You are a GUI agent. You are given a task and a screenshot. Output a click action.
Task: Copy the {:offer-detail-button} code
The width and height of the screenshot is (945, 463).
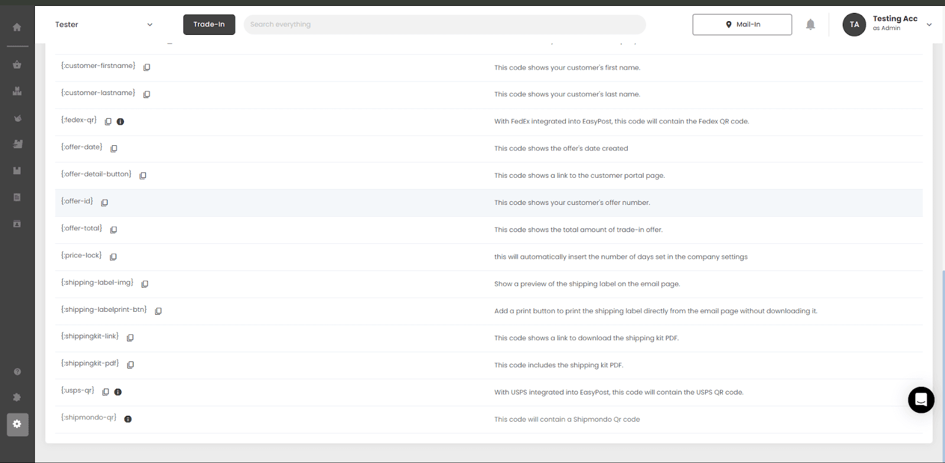point(143,176)
